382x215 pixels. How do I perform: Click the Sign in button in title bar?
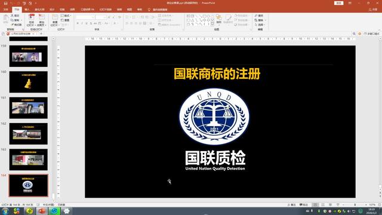click(x=338, y=3)
